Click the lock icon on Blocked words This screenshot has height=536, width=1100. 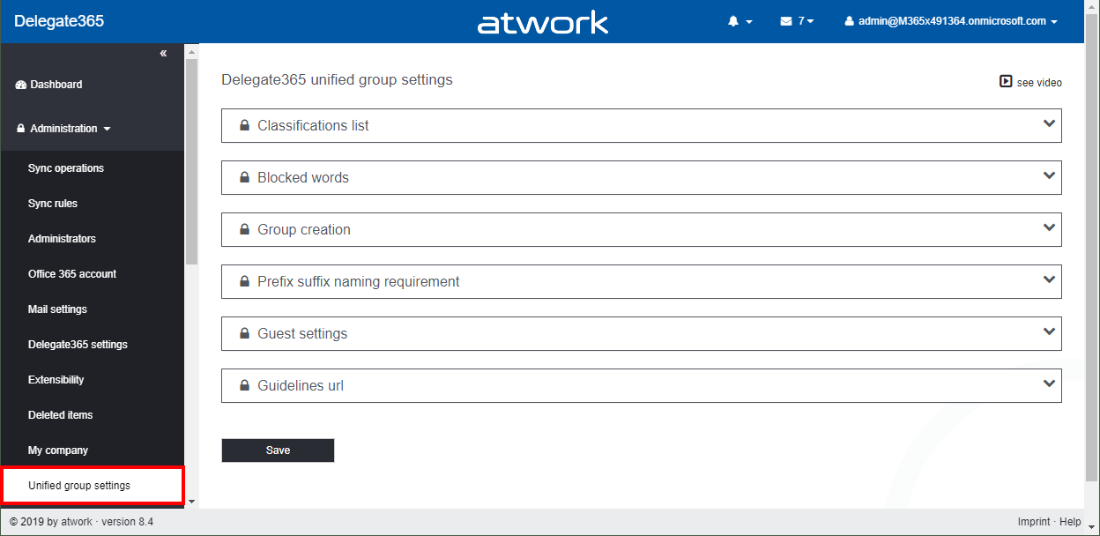click(x=244, y=177)
